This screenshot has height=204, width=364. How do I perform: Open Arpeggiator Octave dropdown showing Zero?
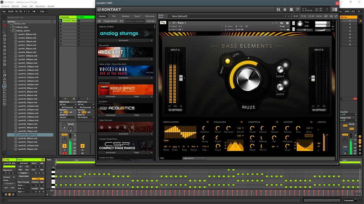[x=194, y=147]
